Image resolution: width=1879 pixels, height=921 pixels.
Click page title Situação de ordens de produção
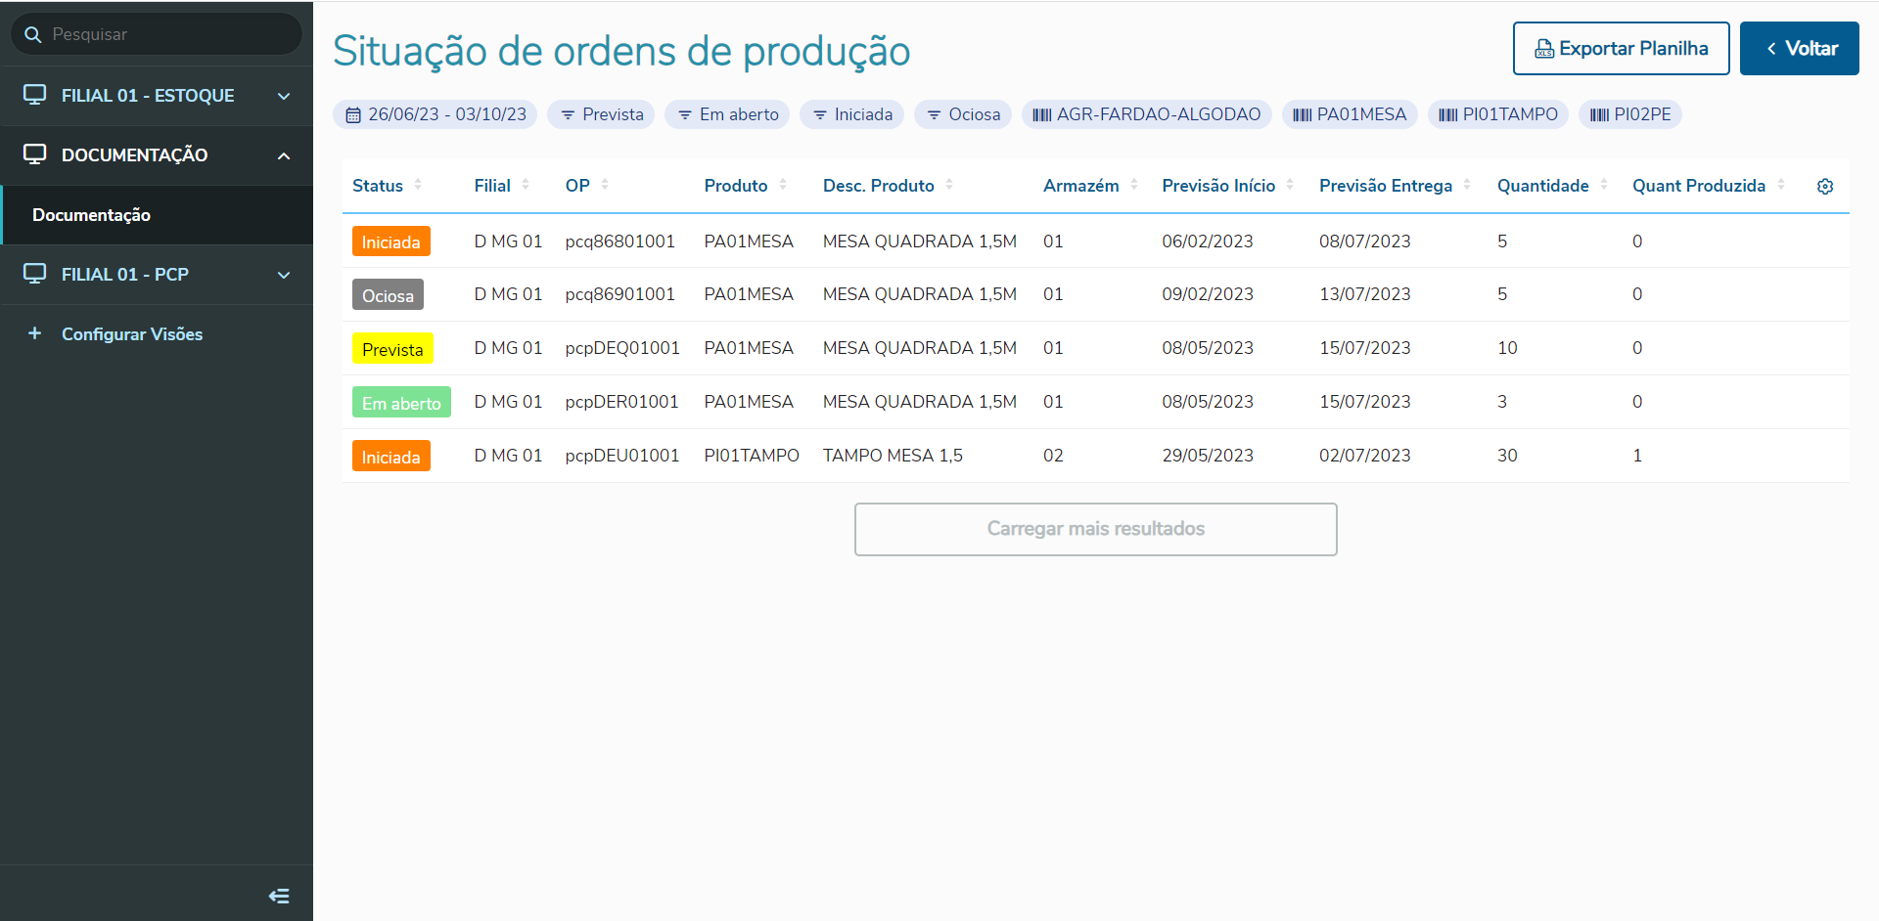click(x=621, y=51)
